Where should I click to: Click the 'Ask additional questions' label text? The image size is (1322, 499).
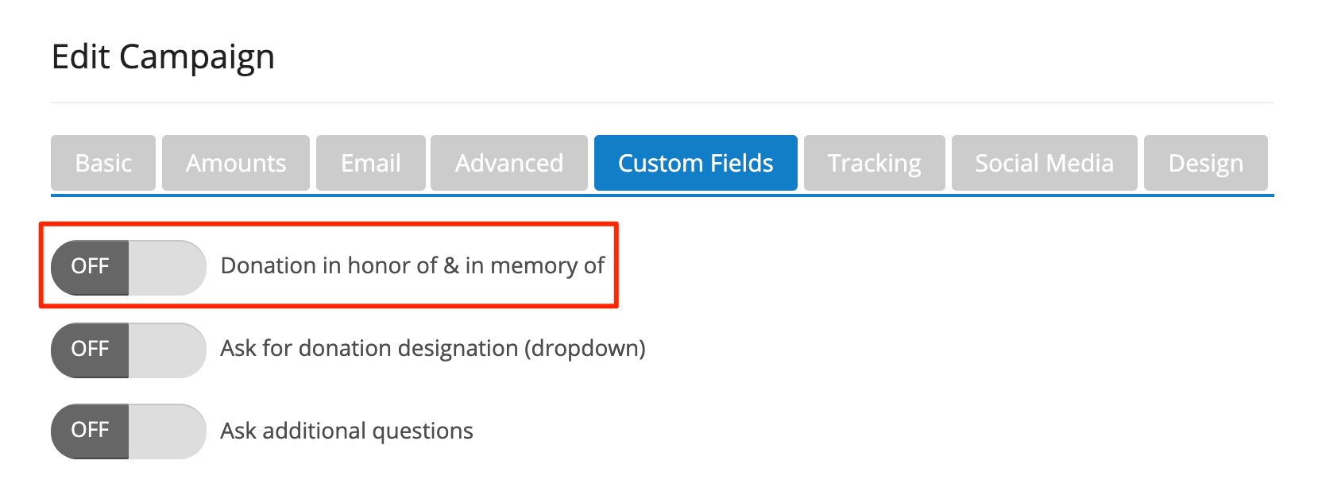[346, 431]
